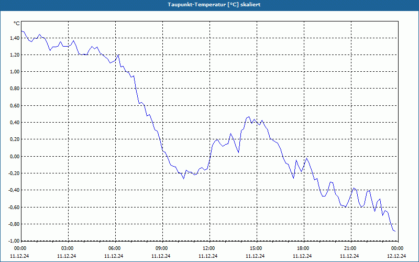The image size is (419, 262).
Task: Click the -0,60 y-axis label
Action: click(x=14, y=207)
